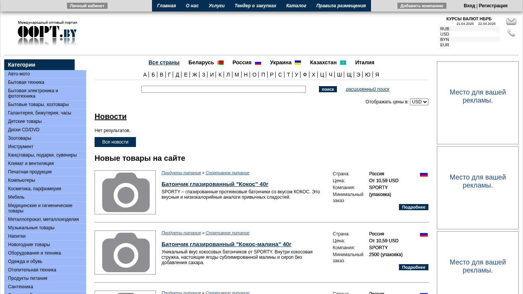Open the Инструмент category

click(45, 147)
